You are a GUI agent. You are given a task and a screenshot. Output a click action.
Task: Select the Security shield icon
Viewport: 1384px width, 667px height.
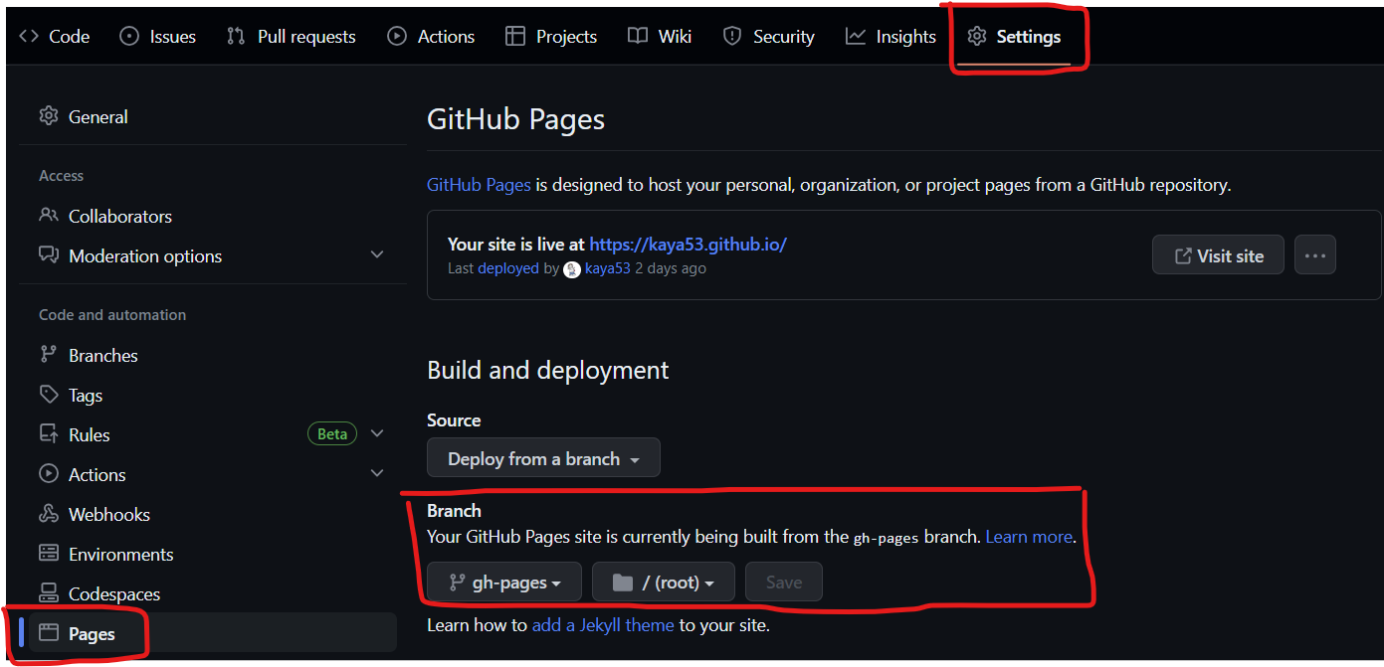pos(733,36)
